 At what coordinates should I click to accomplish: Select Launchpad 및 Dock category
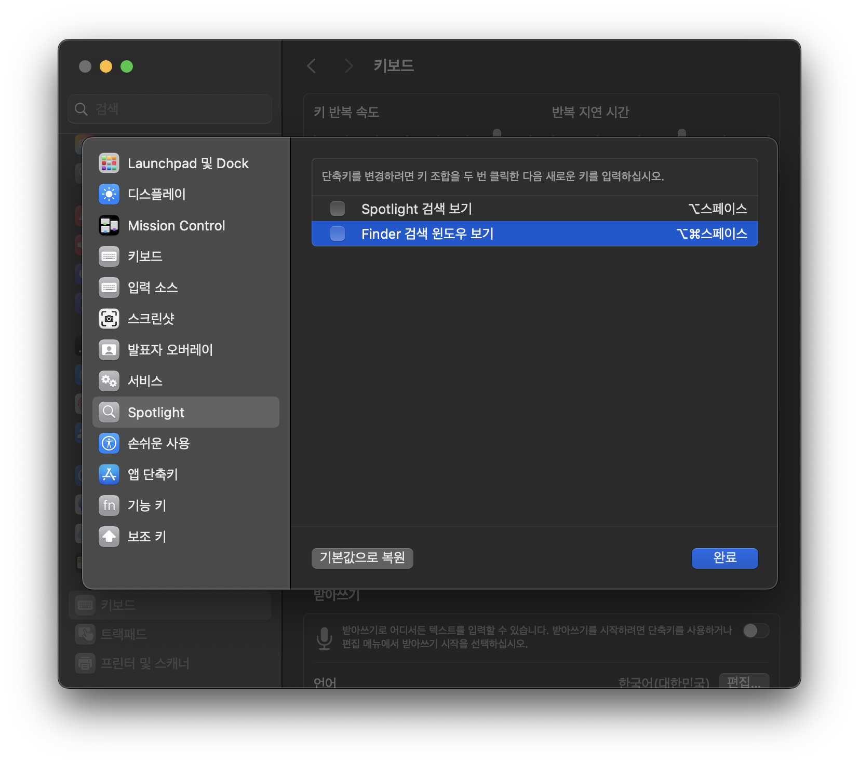186,163
